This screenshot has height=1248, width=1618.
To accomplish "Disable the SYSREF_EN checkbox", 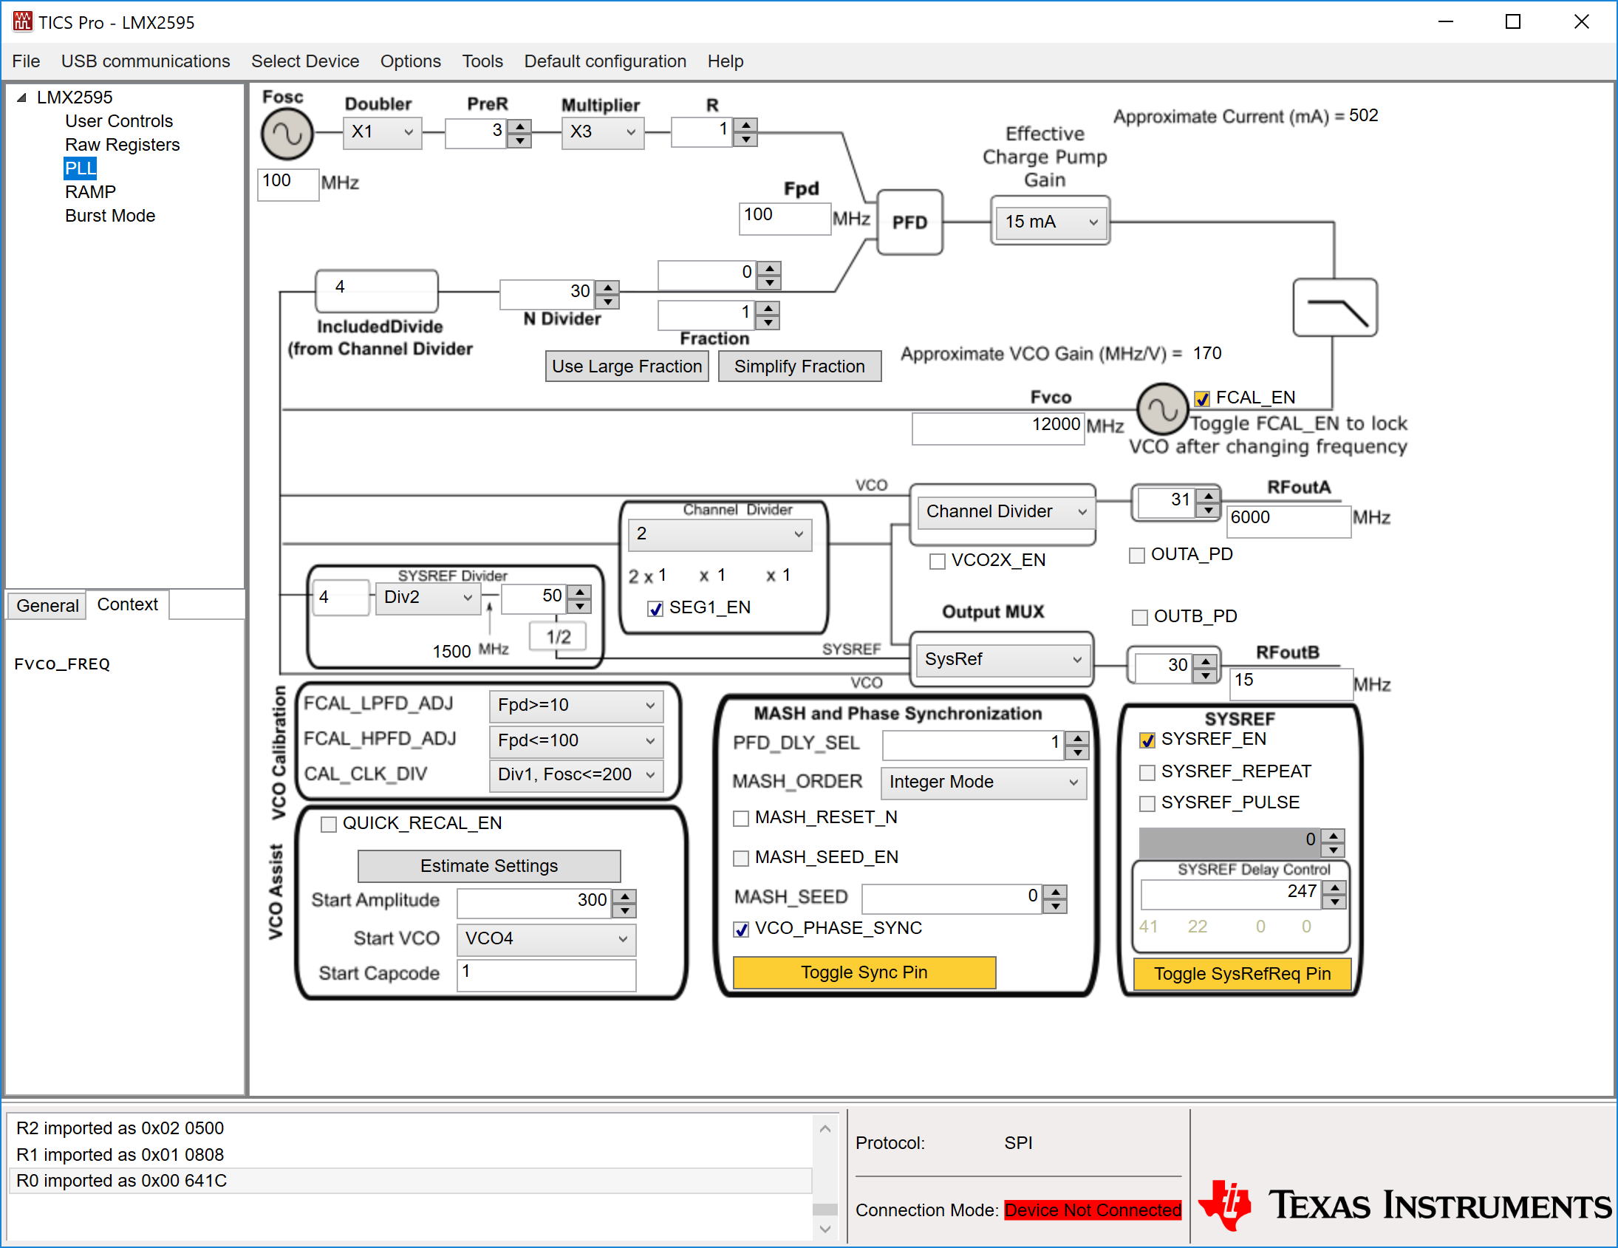I will tap(1147, 740).
